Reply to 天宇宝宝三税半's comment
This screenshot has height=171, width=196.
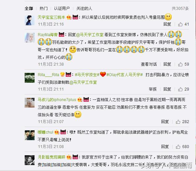tap(167, 24)
